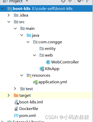Click the locate/scroll-from-source target icon
The width and height of the screenshot is (93, 122).
[63, 1]
